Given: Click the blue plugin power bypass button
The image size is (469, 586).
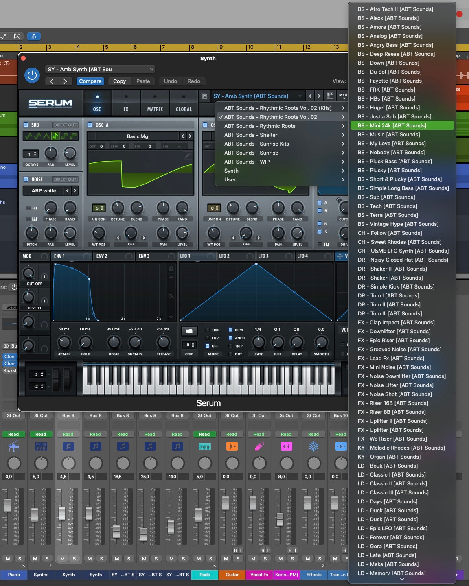Looking at the screenshot, I should coord(32,75).
